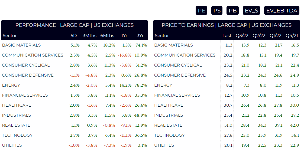Select HEALTHCARE in the Performance table
The height and width of the screenshot is (154, 304).
coord(17,105)
